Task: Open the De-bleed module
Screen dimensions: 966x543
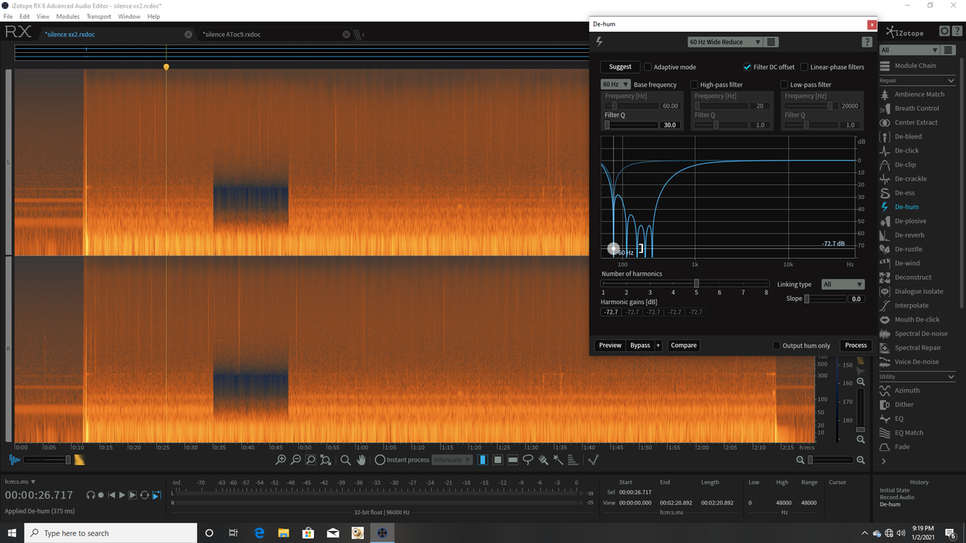Action: coord(902,137)
